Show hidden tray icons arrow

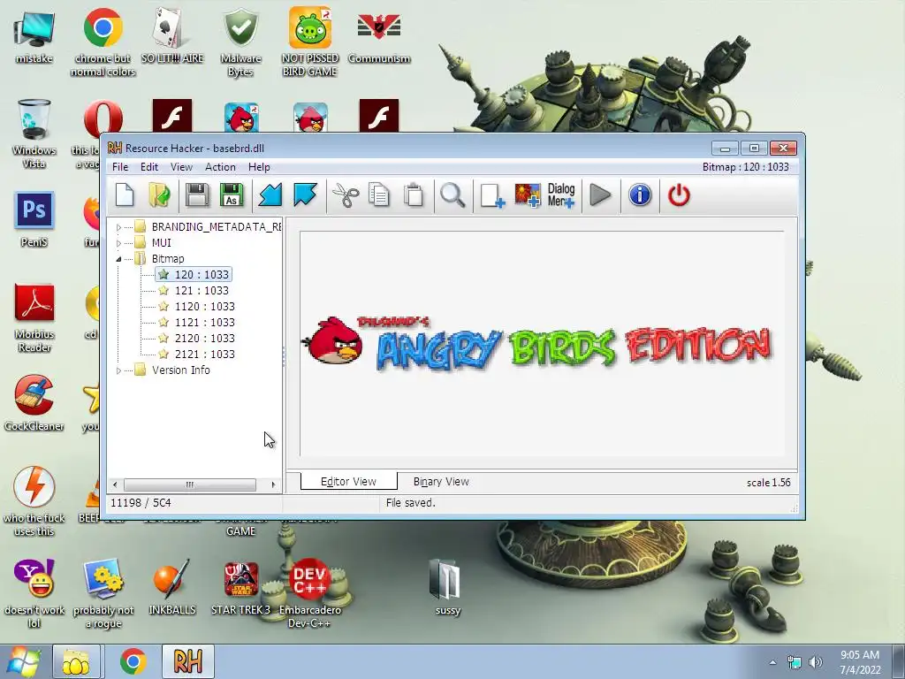772,662
